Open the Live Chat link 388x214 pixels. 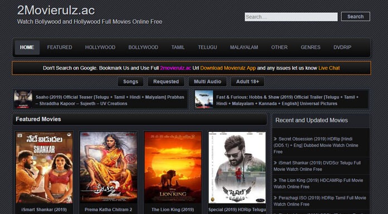[x=329, y=68]
